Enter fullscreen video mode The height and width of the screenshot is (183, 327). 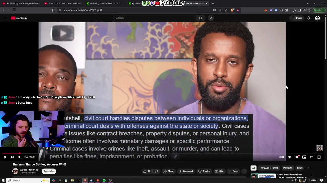coord(319,157)
